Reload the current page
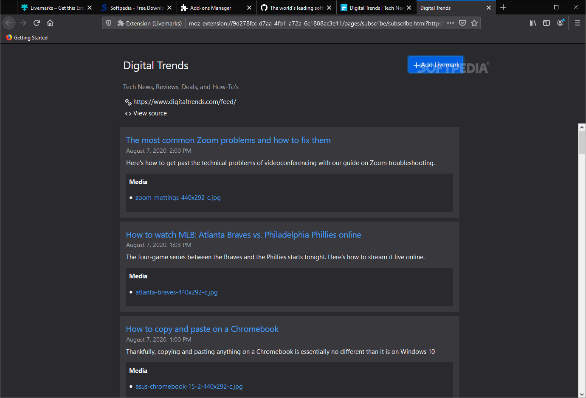 (x=37, y=23)
